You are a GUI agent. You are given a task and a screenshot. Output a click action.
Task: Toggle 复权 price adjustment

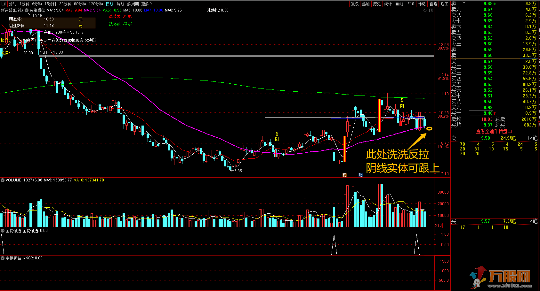[x=355, y=4]
